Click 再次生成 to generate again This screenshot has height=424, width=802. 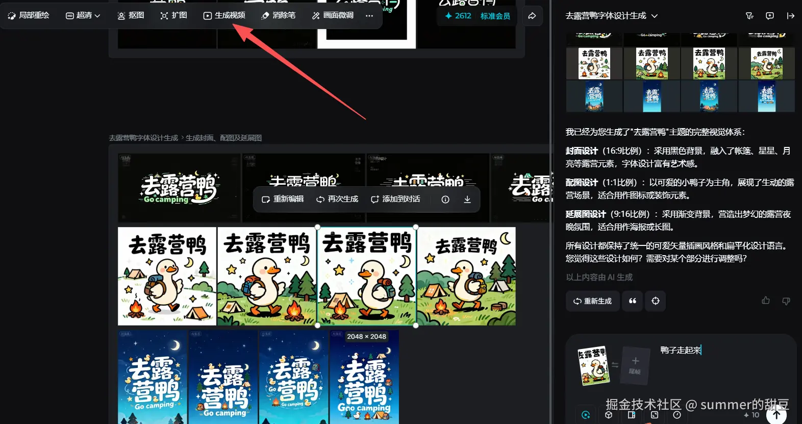coord(337,199)
